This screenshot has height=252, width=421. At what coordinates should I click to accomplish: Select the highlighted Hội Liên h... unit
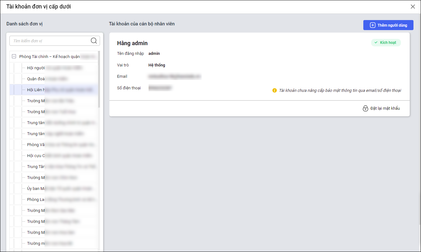(x=36, y=90)
